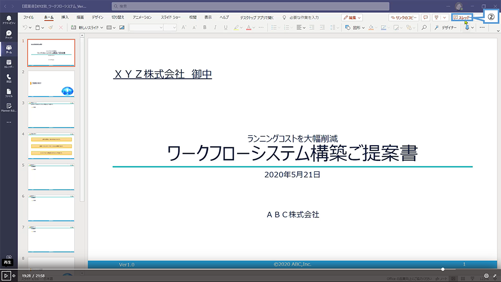Open more ribbon options ellipsis at right
Viewport: 501px width, 282px height.
tap(482, 28)
